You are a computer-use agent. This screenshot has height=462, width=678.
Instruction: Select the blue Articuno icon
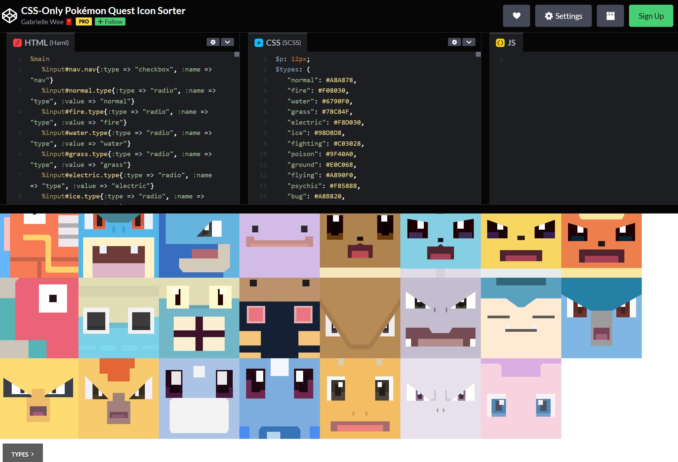point(602,318)
